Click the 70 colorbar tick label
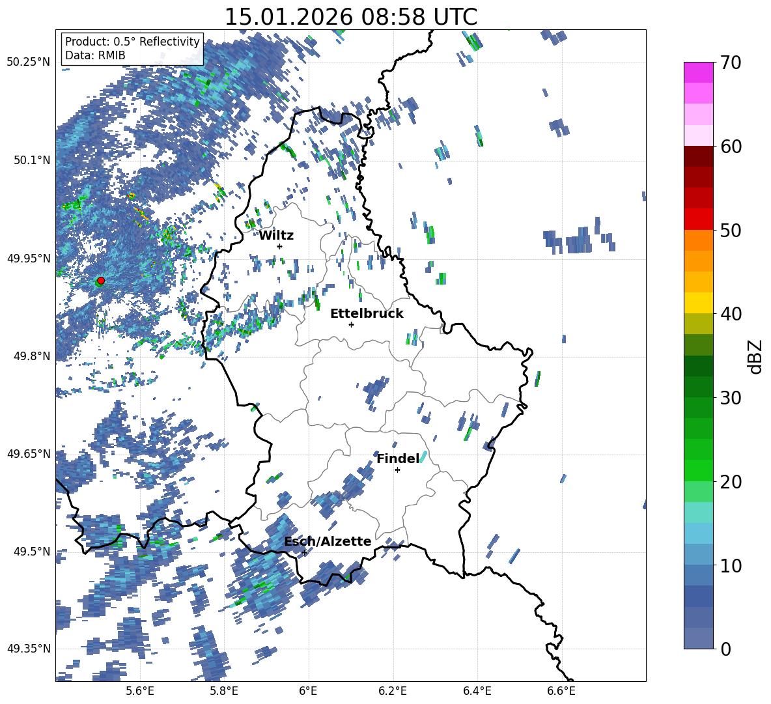The image size is (771, 704). coord(731,63)
